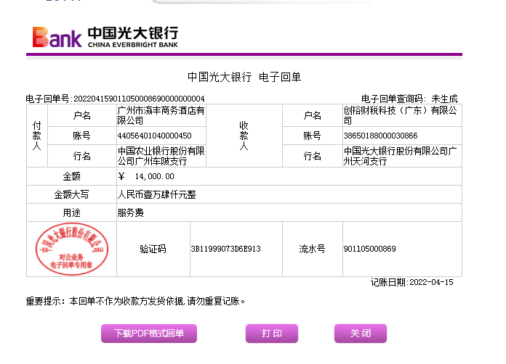
Task: Click the 关闭 button
Action: point(361,333)
